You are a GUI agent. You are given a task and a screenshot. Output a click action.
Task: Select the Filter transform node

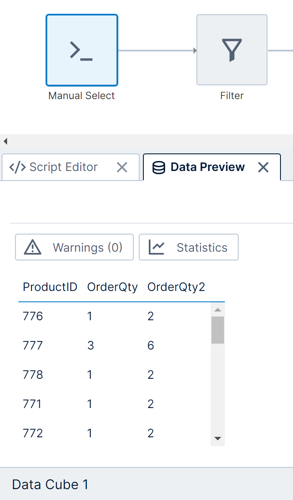(232, 50)
